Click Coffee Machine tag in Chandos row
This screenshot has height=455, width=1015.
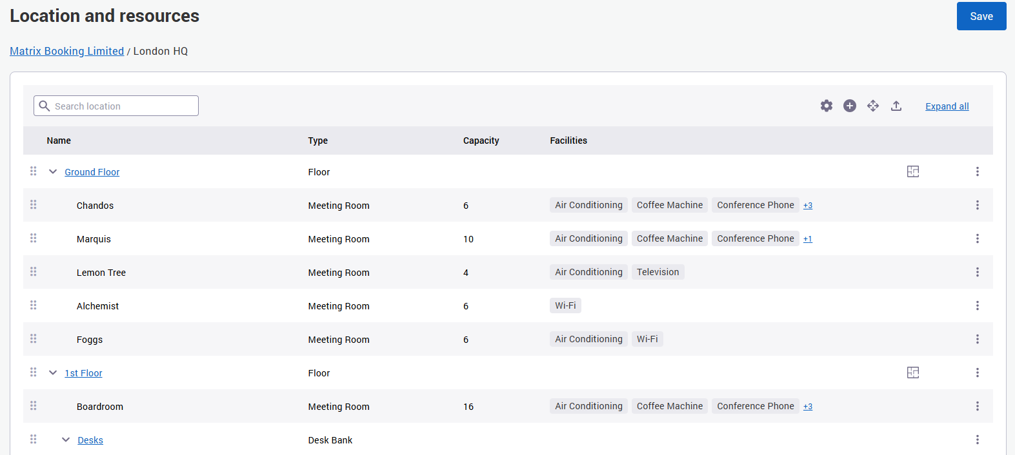[670, 205]
